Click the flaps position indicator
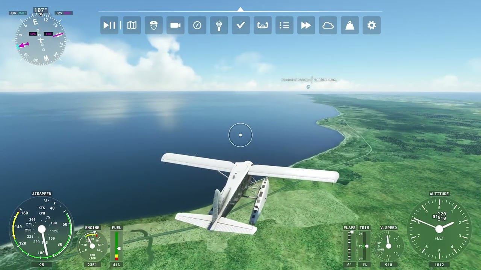This screenshot has width=481, height=270. coord(349,246)
